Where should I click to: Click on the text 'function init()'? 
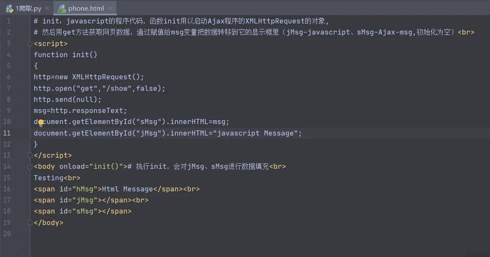pos(65,54)
